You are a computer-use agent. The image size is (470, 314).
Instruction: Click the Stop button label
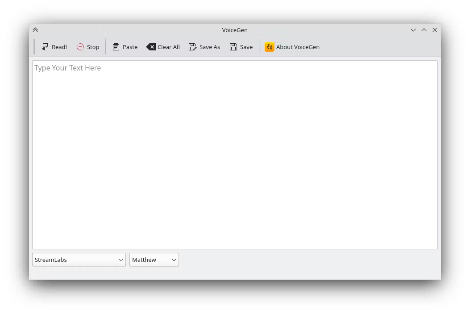tap(93, 47)
